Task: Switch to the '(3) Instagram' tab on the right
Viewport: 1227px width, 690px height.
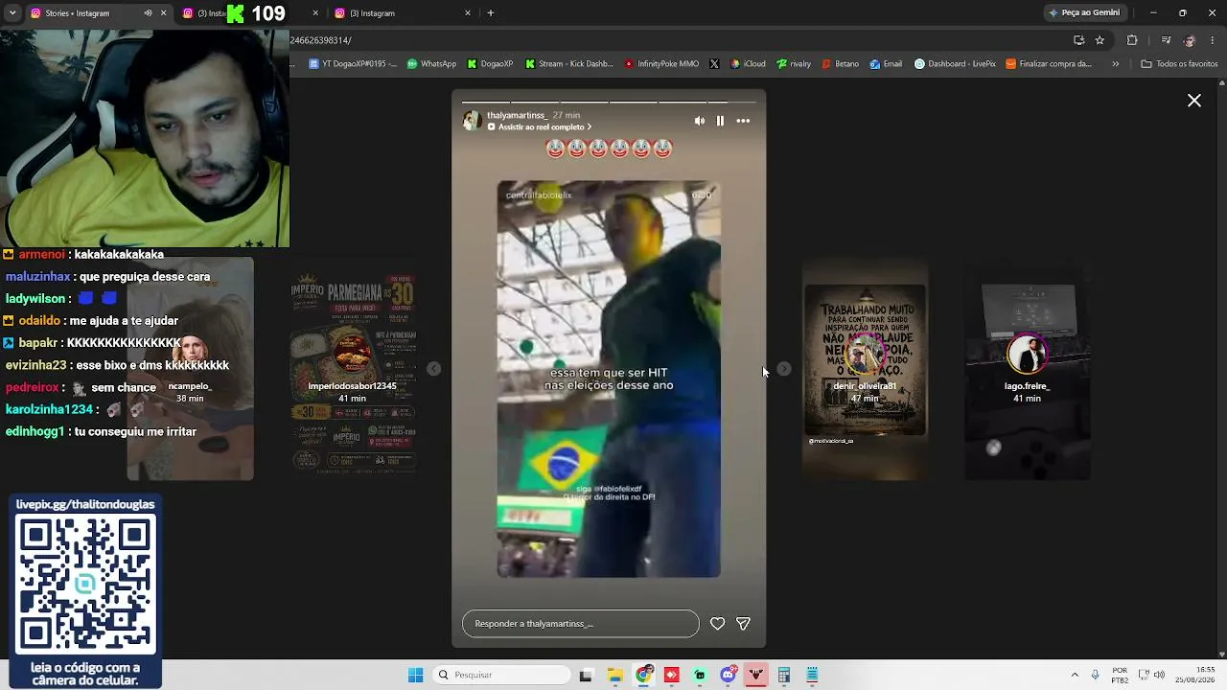Action: click(403, 13)
